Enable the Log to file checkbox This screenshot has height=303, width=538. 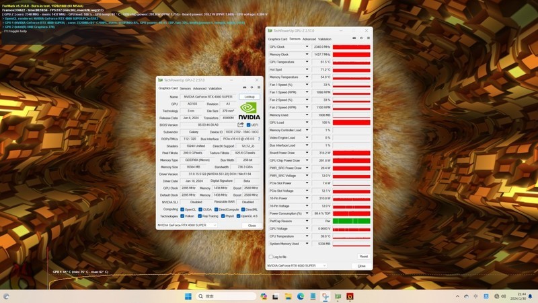pyautogui.click(x=271, y=257)
